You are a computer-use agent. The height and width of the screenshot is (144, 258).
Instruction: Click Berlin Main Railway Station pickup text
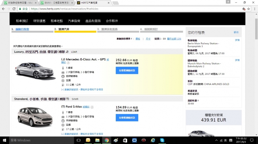[204, 45]
